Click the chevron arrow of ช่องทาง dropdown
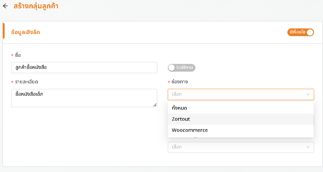The height and width of the screenshot is (172, 323). tap(308, 94)
